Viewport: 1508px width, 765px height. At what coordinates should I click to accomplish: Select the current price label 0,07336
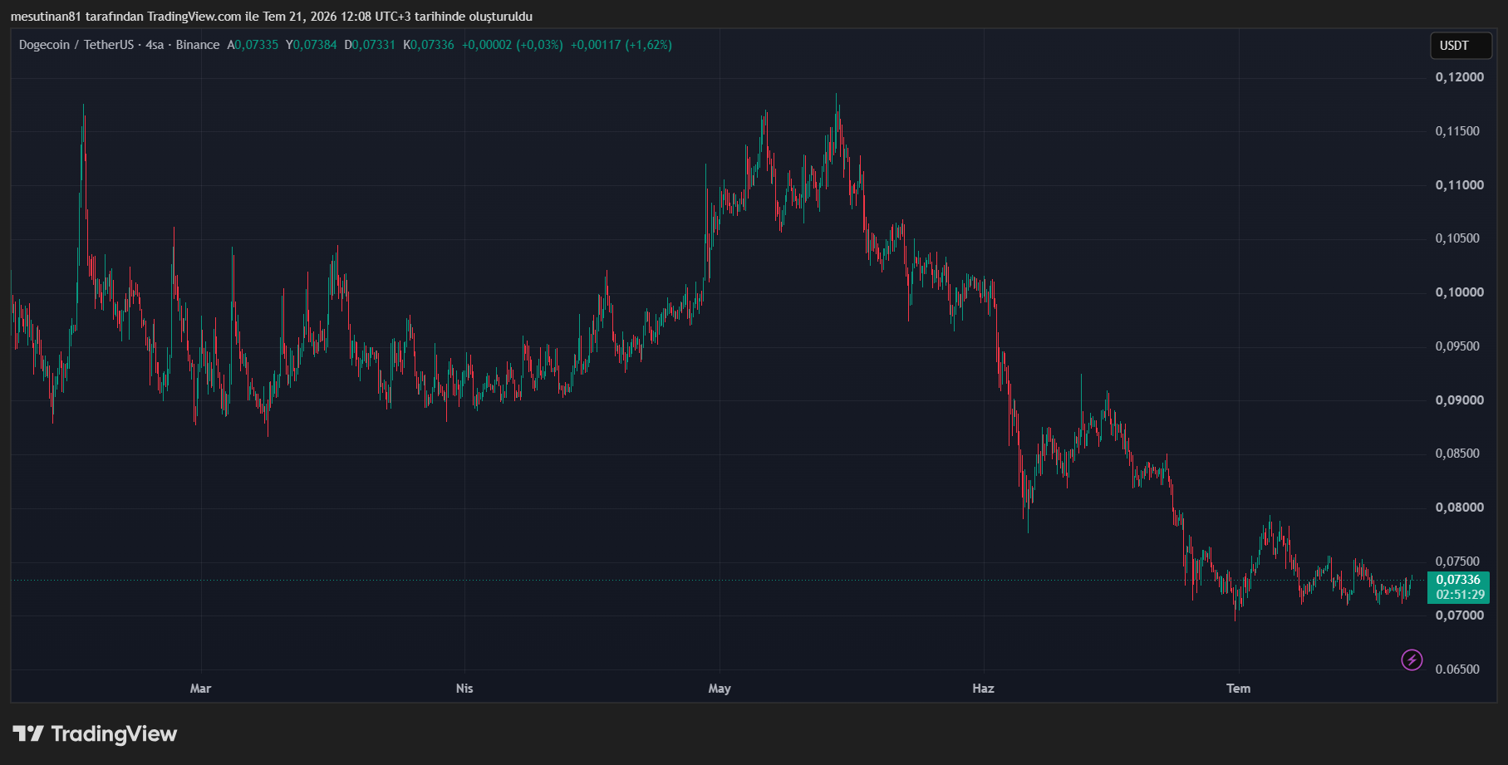[1458, 580]
